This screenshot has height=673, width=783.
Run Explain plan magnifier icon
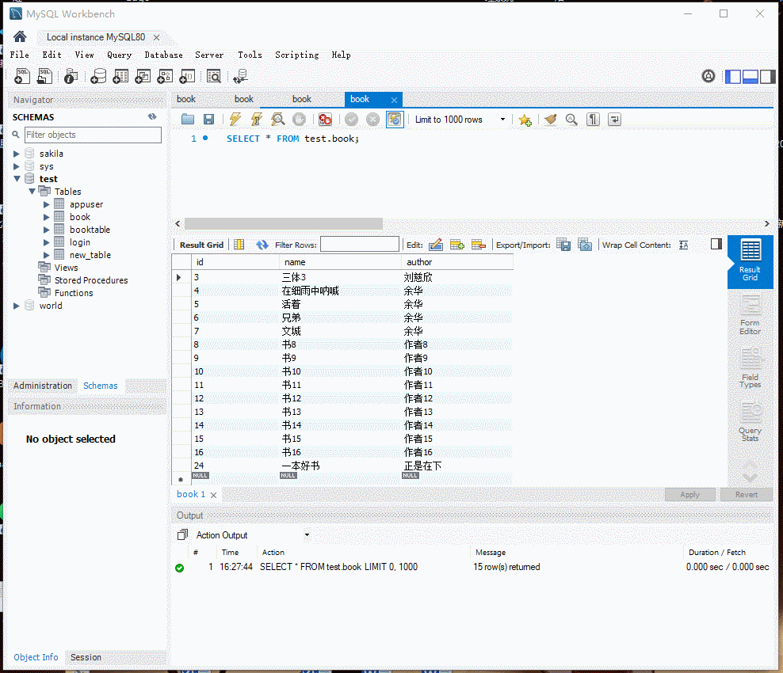[277, 120]
